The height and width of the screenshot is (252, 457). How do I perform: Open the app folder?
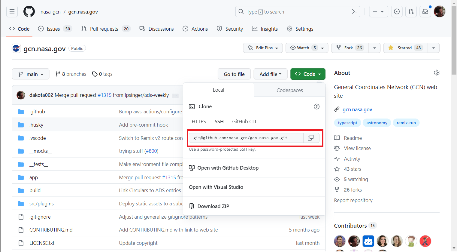point(34,177)
